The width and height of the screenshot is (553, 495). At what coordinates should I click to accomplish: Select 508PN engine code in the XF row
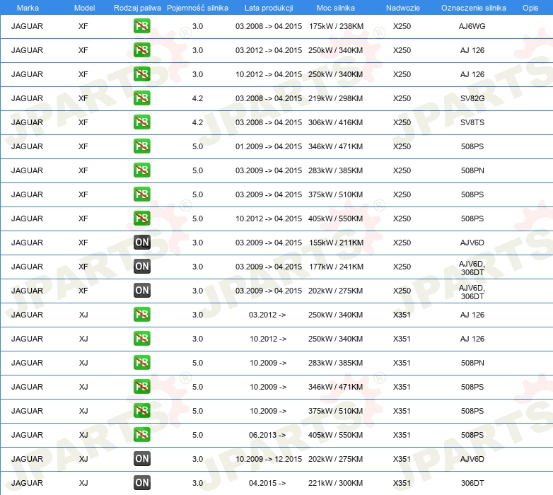coord(472,170)
